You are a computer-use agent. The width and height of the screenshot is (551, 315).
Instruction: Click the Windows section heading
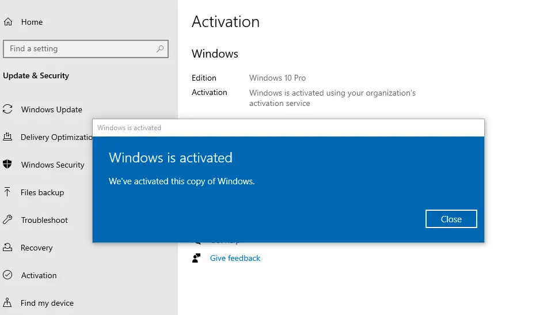pos(215,54)
